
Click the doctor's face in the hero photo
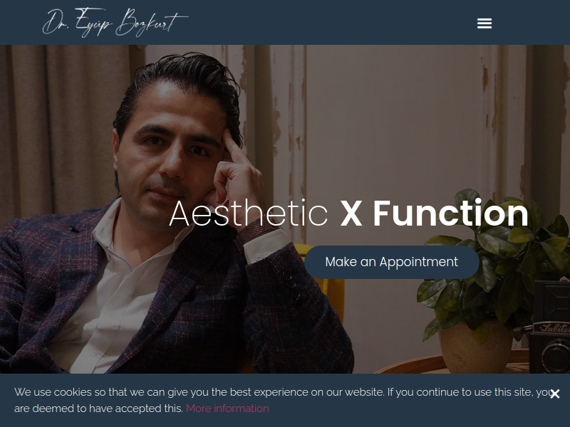(171, 152)
